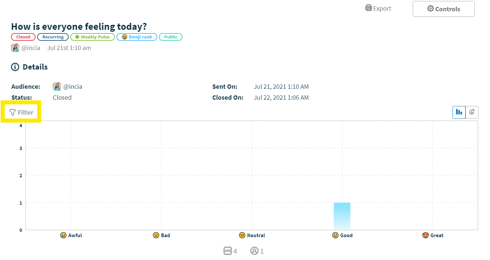Click the Good bar in chart
This screenshot has width=490, height=260.
(x=342, y=216)
